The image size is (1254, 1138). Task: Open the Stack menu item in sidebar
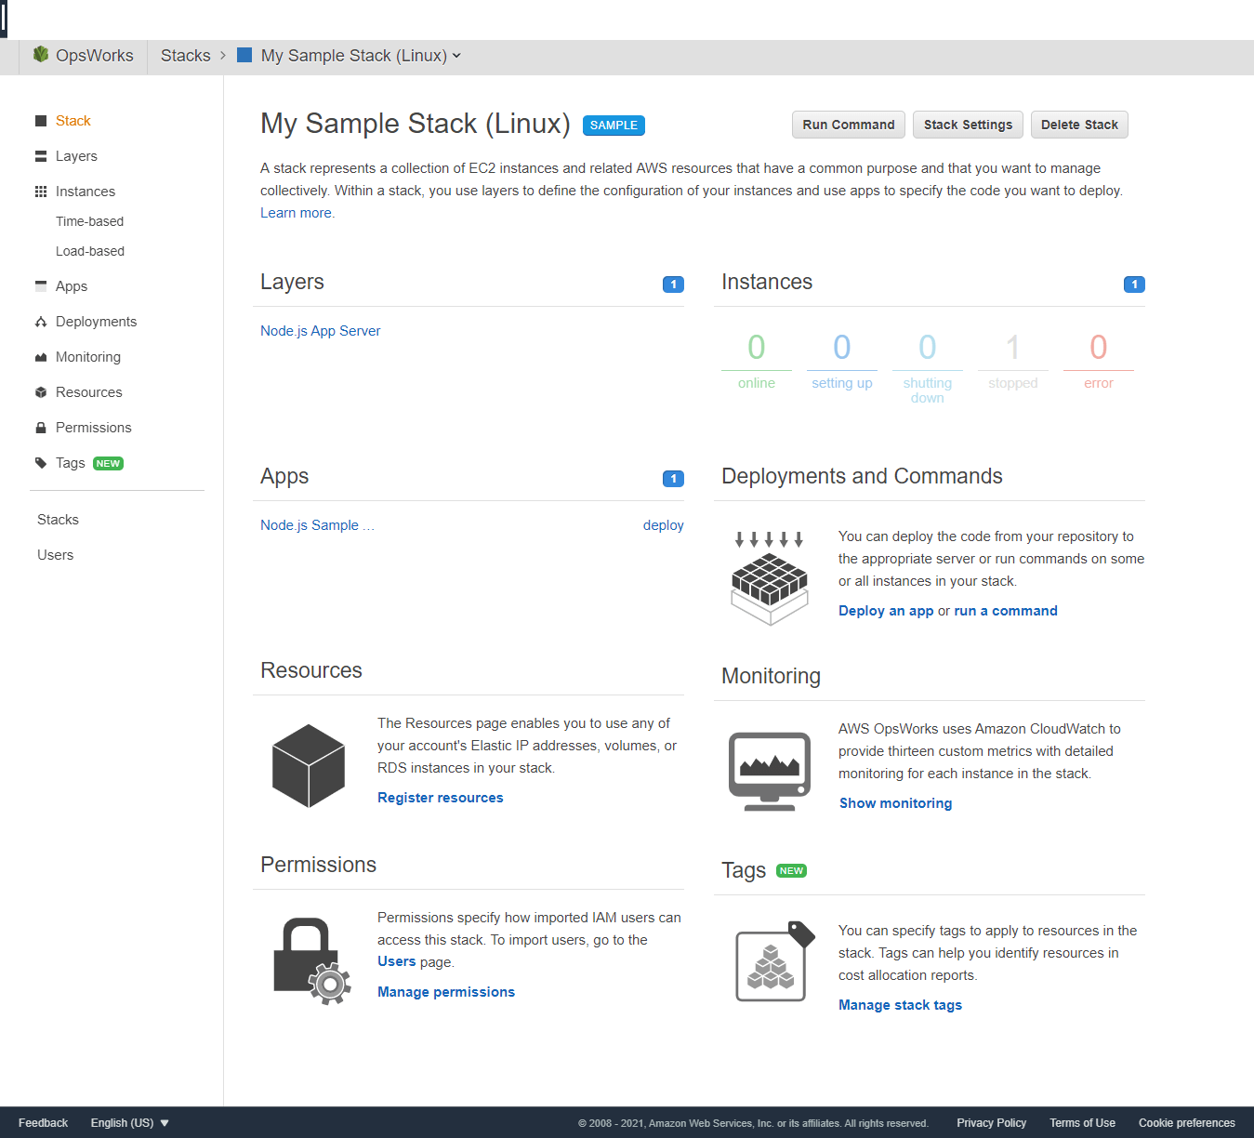pyautogui.click(x=73, y=121)
